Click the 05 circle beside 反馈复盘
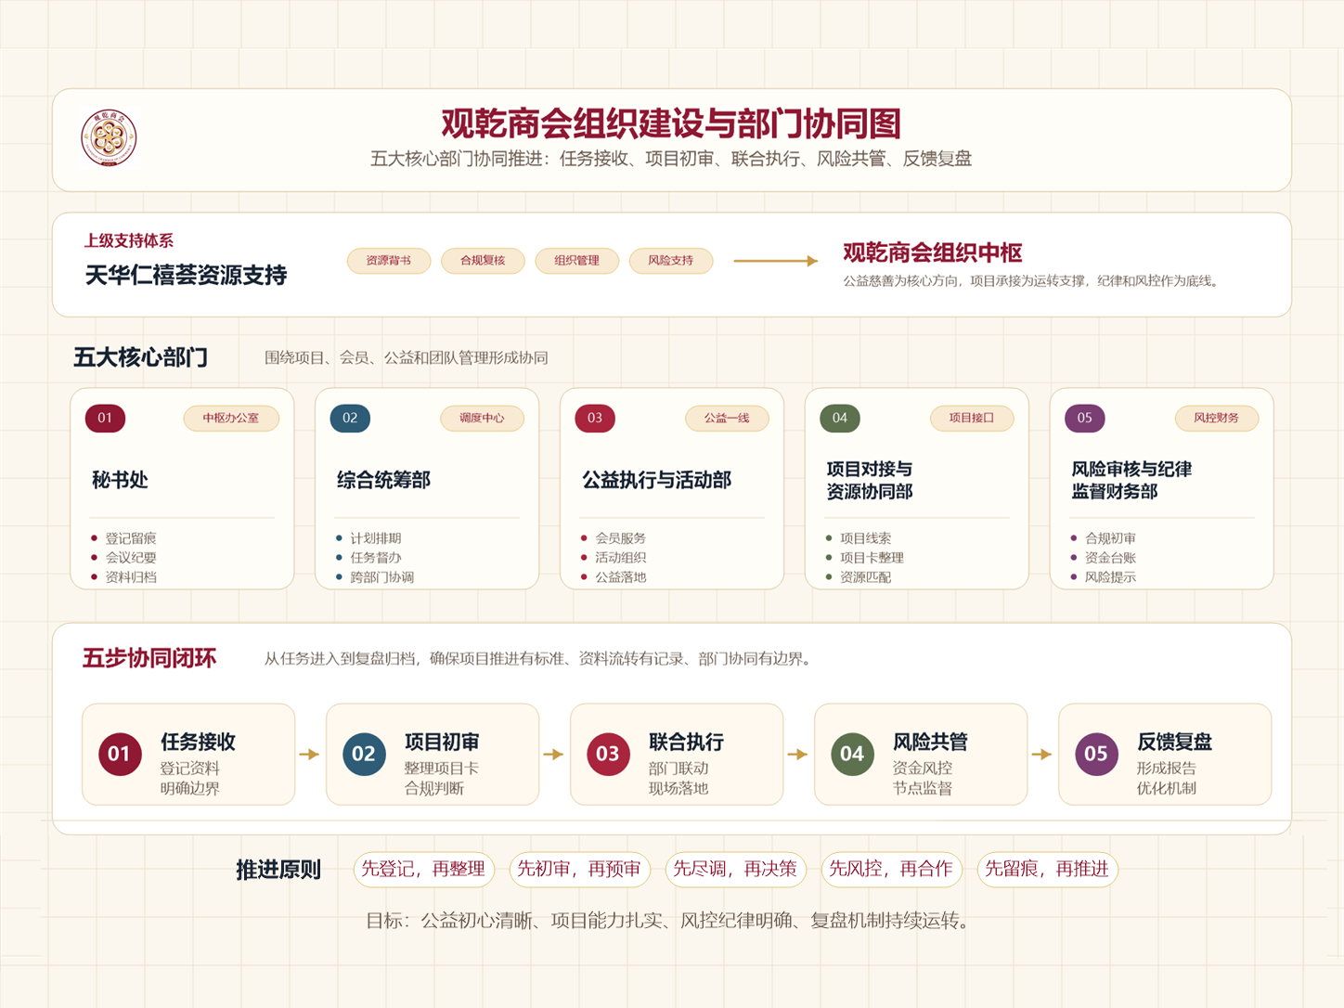Image resolution: width=1344 pixels, height=1008 pixels. [x=1096, y=754]
